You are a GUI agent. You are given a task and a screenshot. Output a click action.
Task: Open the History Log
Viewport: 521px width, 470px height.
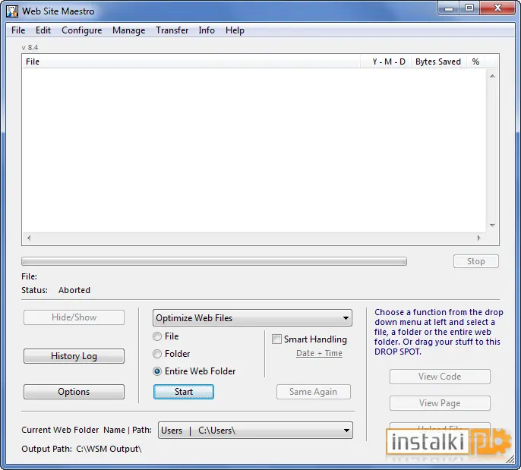[74, 356]
